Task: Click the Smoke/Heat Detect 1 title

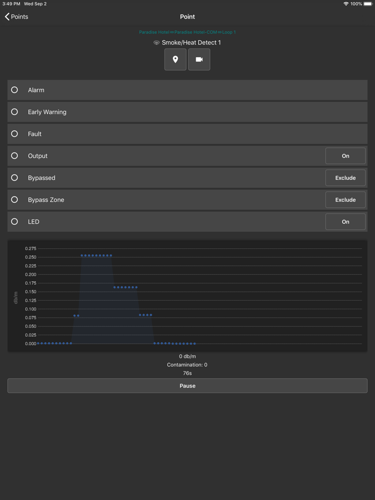Action: pos(191,42)
